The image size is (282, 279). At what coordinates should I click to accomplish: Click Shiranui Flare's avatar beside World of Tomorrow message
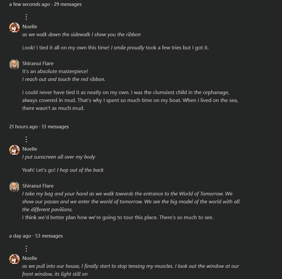(x=14, y=187)
